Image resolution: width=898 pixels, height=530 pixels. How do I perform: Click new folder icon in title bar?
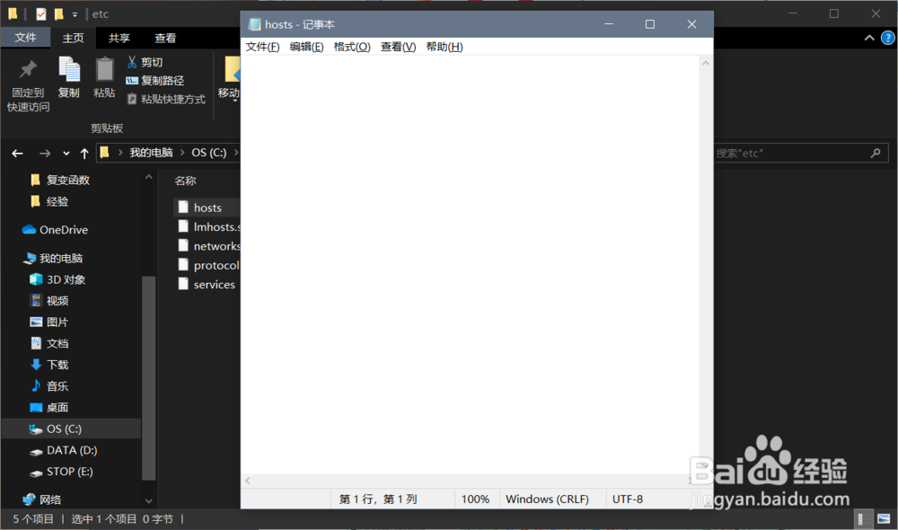pos(58,13)
